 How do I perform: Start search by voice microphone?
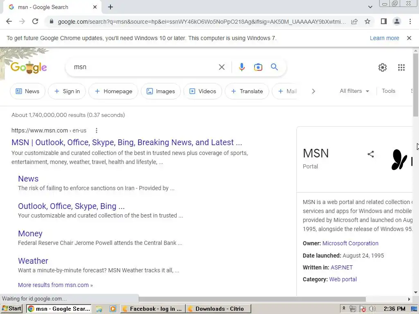(x=241, y=67)
